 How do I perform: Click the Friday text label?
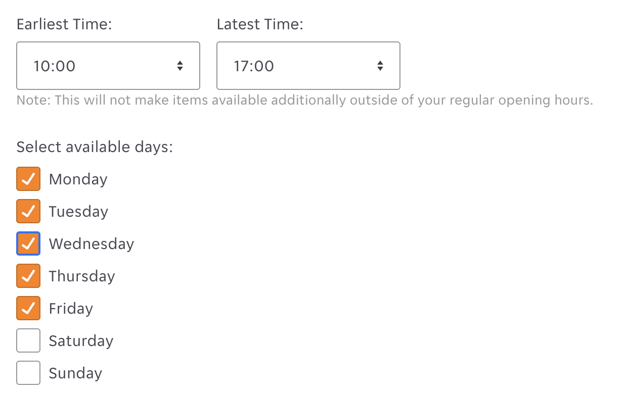(x=71, y=309)
